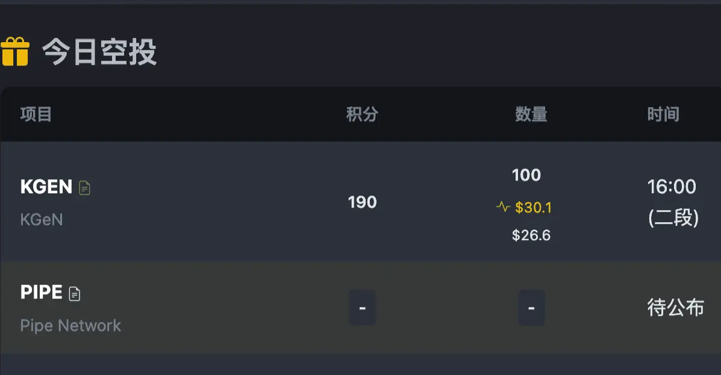Open the KGEN project name
This screenshot has width=721, height=375.
[46, 187]
